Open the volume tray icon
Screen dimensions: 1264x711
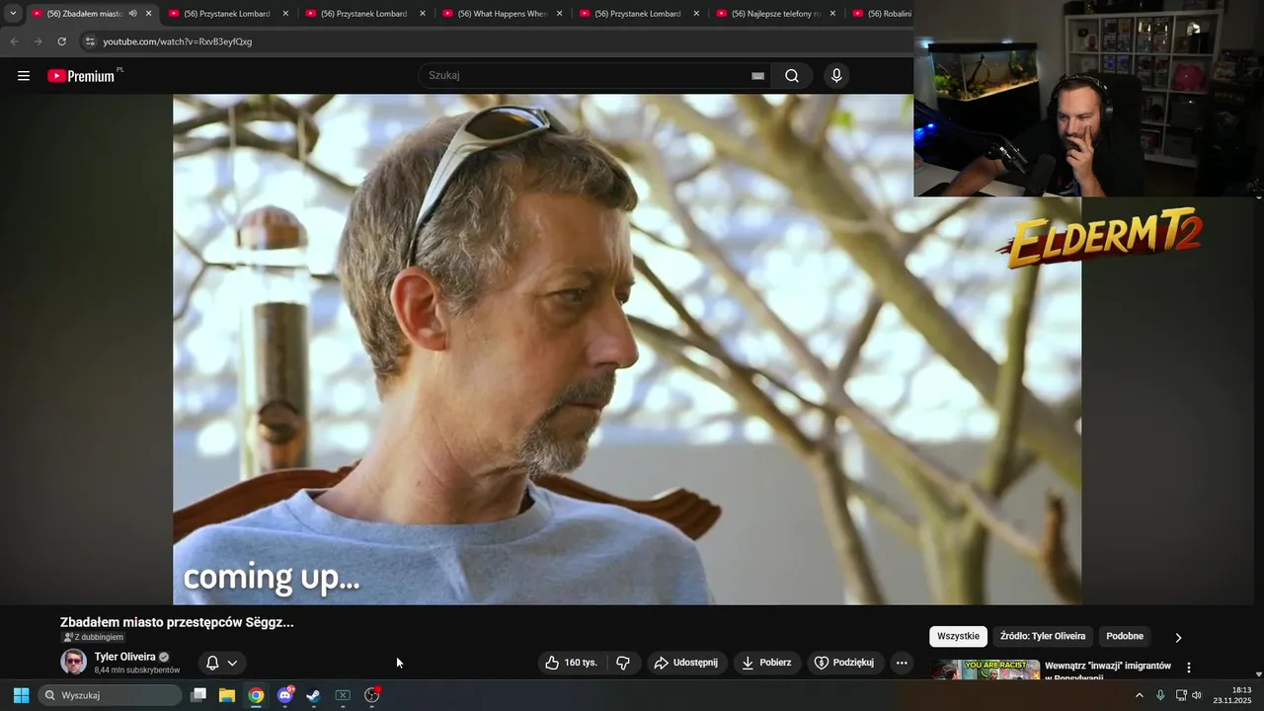tap(1197, 695)
